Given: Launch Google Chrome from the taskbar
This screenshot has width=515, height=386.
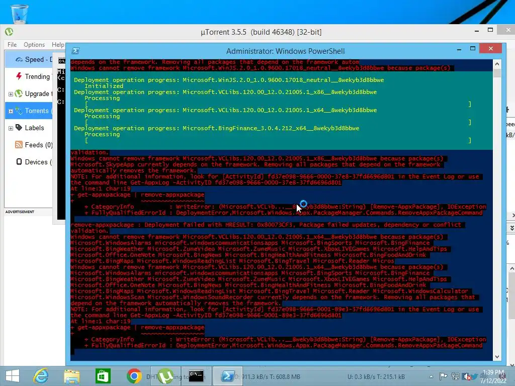Looking at the screenshot, I should tap(134, 376).
